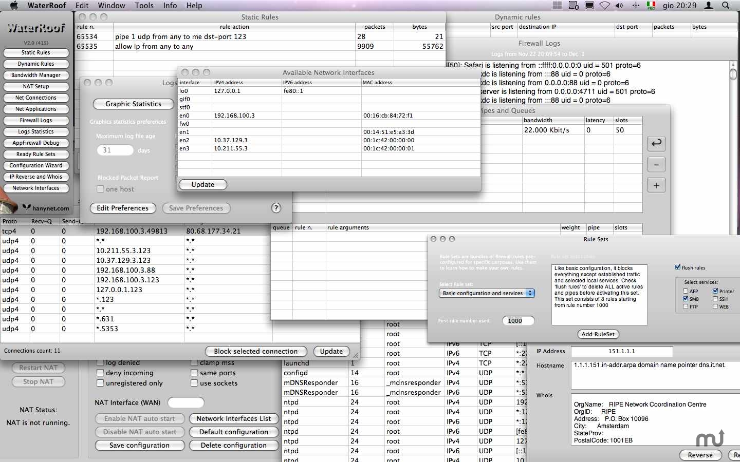Open NAT Setup from sidebar
This screenshot has height=462, width=740.
(x=36, y=86)
